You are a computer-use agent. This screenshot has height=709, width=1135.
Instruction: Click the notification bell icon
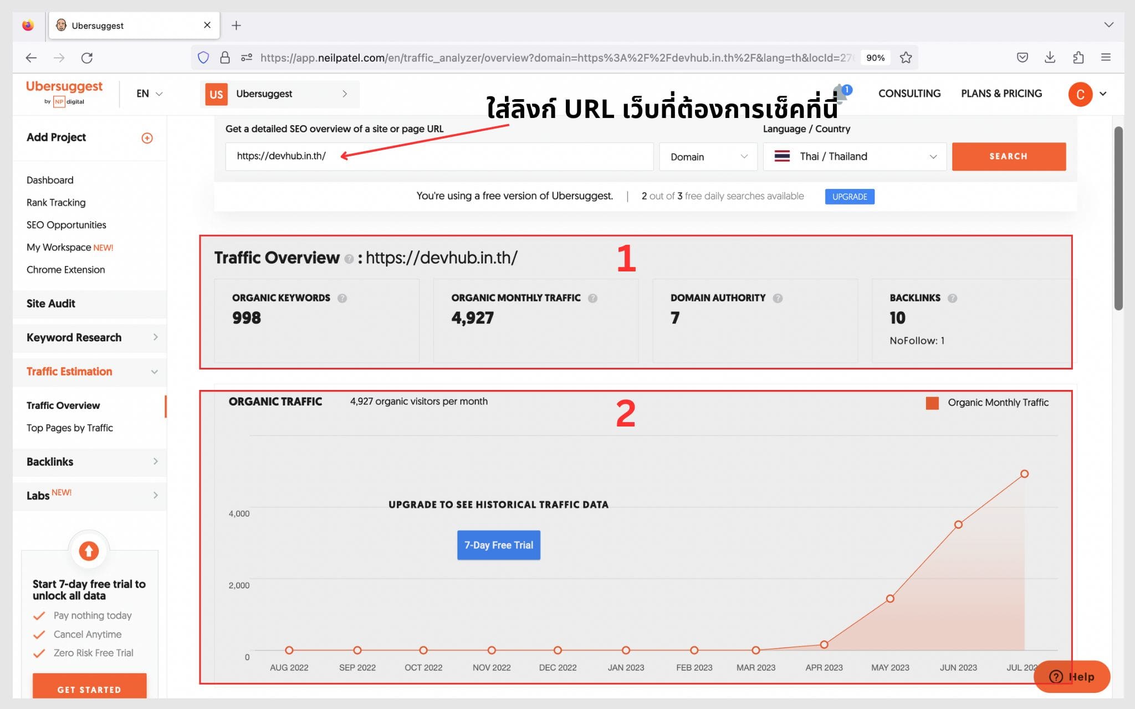coord(841,94)
